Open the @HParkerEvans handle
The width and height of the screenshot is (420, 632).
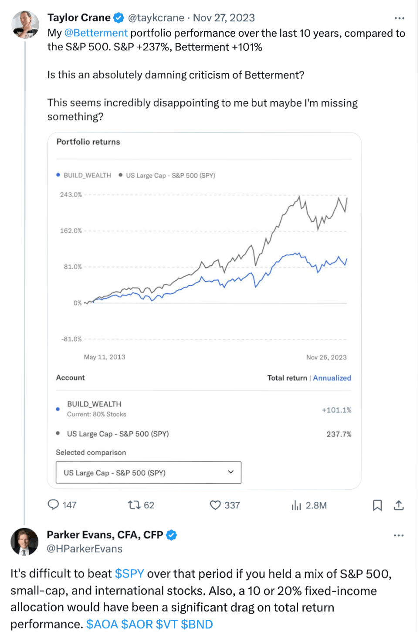pyautogui.click(x=85, y=549)
